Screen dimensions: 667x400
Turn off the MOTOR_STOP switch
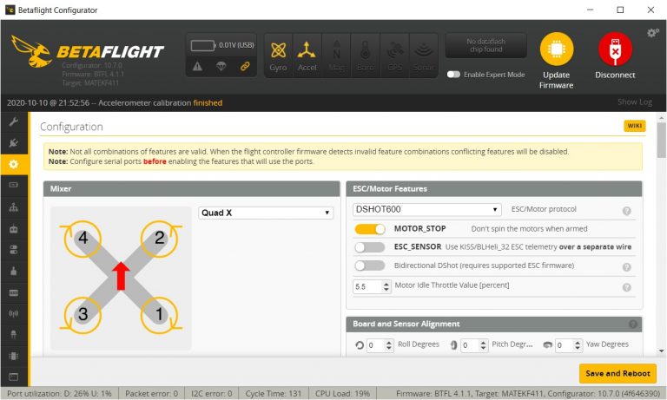pyautogui.click(x=370, y=229)
